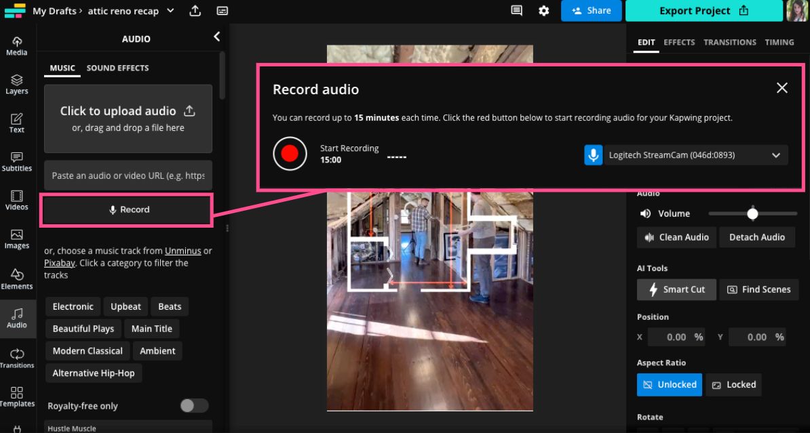Open the Media panel in sidebar
Screen dimensions: 810x433
pos(17,46)
